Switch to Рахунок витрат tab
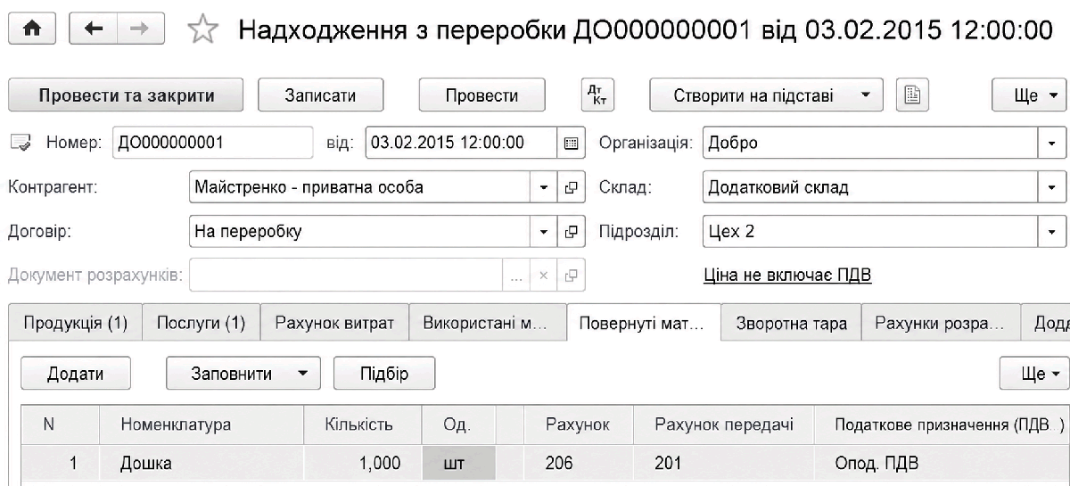This screenshot has width=1070, height=486. pos(334,324)
